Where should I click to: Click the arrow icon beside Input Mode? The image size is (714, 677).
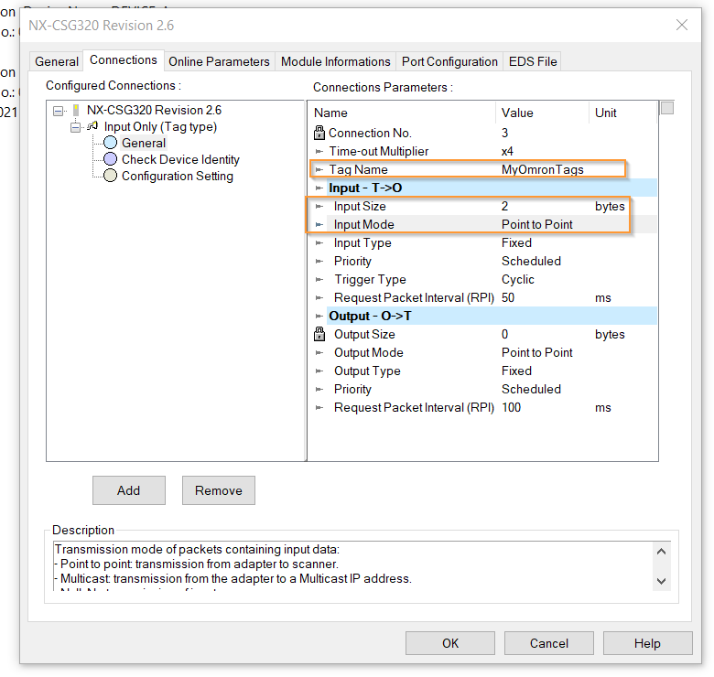(319, 225)
